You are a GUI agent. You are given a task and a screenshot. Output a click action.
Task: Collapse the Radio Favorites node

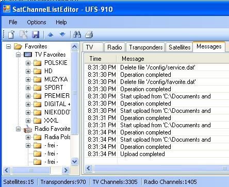pos(18,129)
